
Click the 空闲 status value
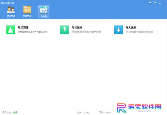[15, 112]
